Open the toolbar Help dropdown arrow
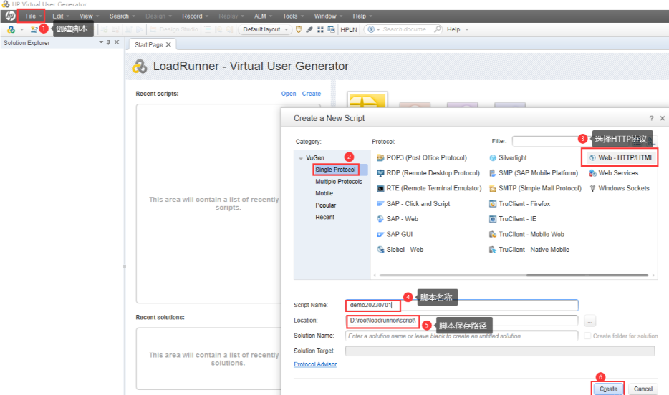 tap(467, 29)
